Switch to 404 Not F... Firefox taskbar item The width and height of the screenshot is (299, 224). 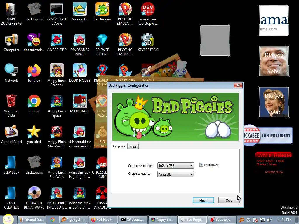103,220
